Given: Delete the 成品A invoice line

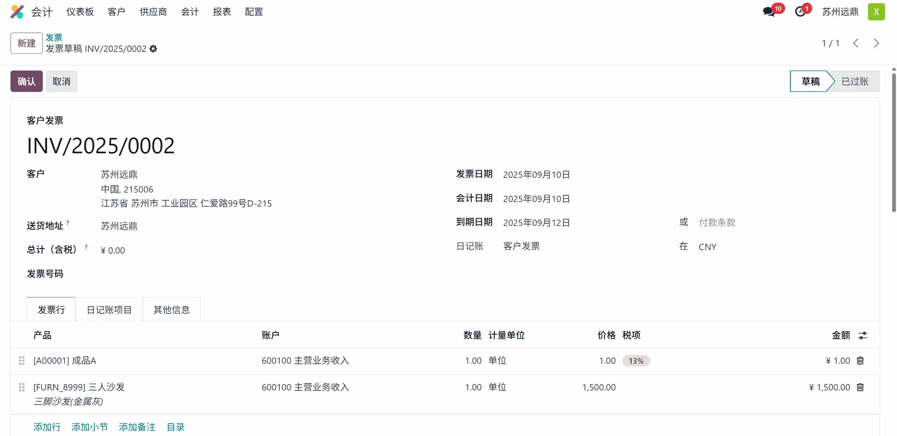Looking at the screenshot, I should point(860,361).
